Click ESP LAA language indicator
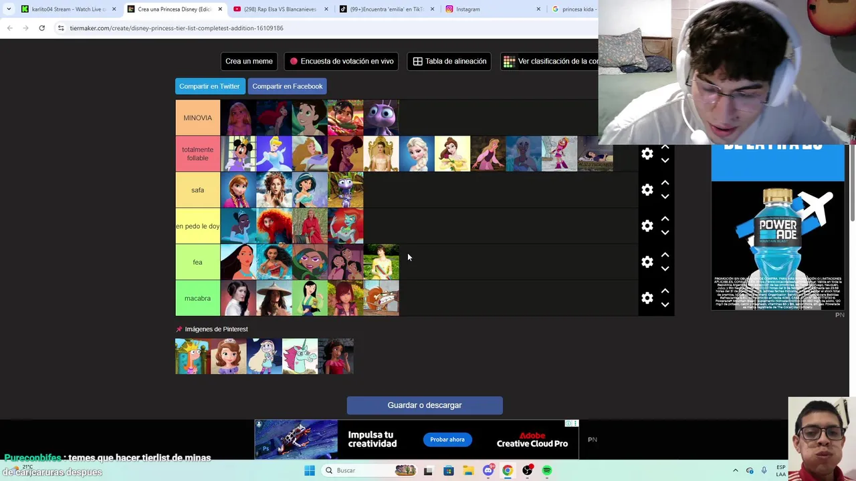This screenshot has height=481, width=856. [x=781, y=470]
